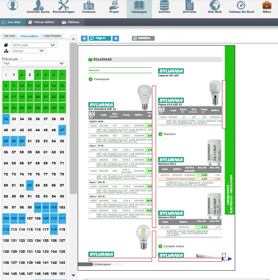Click the Validation button
This screenshot has width=278, height=280.
(143, 38)
